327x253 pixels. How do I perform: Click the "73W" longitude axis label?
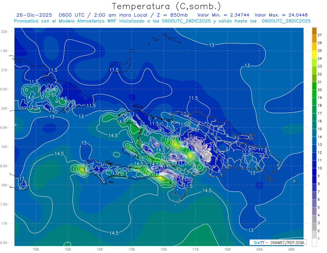pyautogui.click(x=132, y=249)
